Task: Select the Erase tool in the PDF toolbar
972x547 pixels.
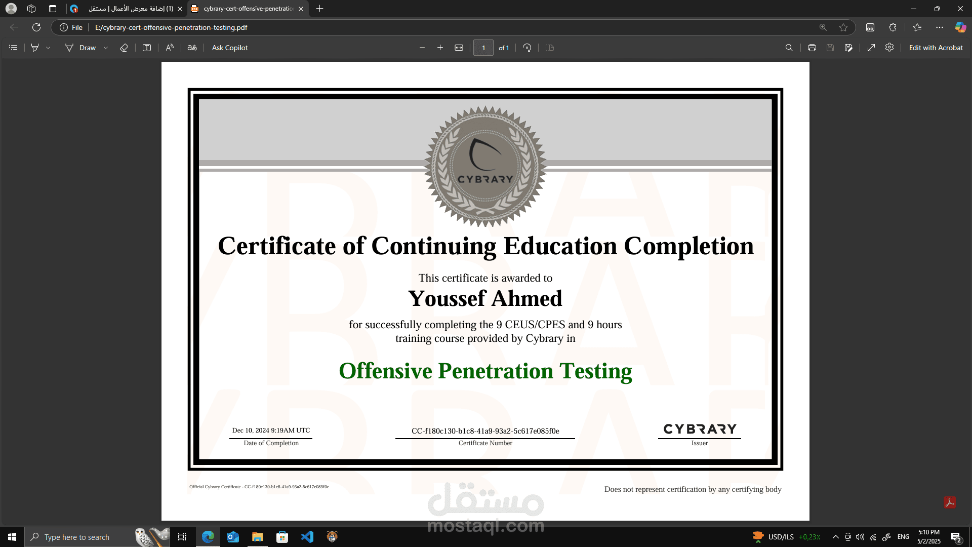Action: pyautogui.click(x=124, y=48)
